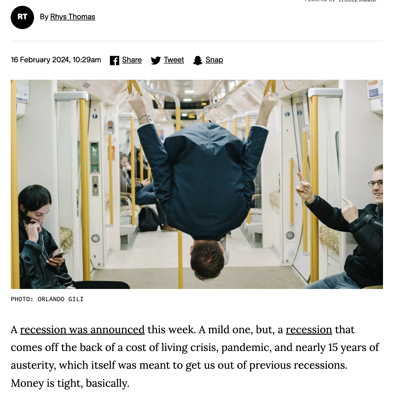
Task: Visit the Trinity Audio link at top
Action: click(357, 1)
